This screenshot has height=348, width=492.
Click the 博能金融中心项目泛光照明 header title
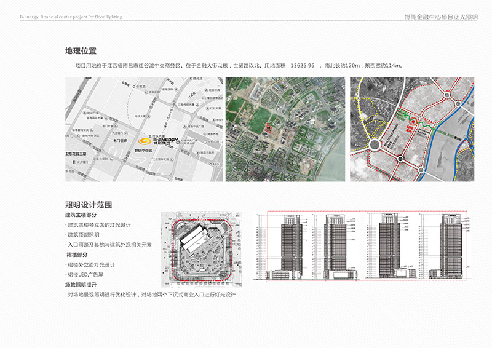440,17
